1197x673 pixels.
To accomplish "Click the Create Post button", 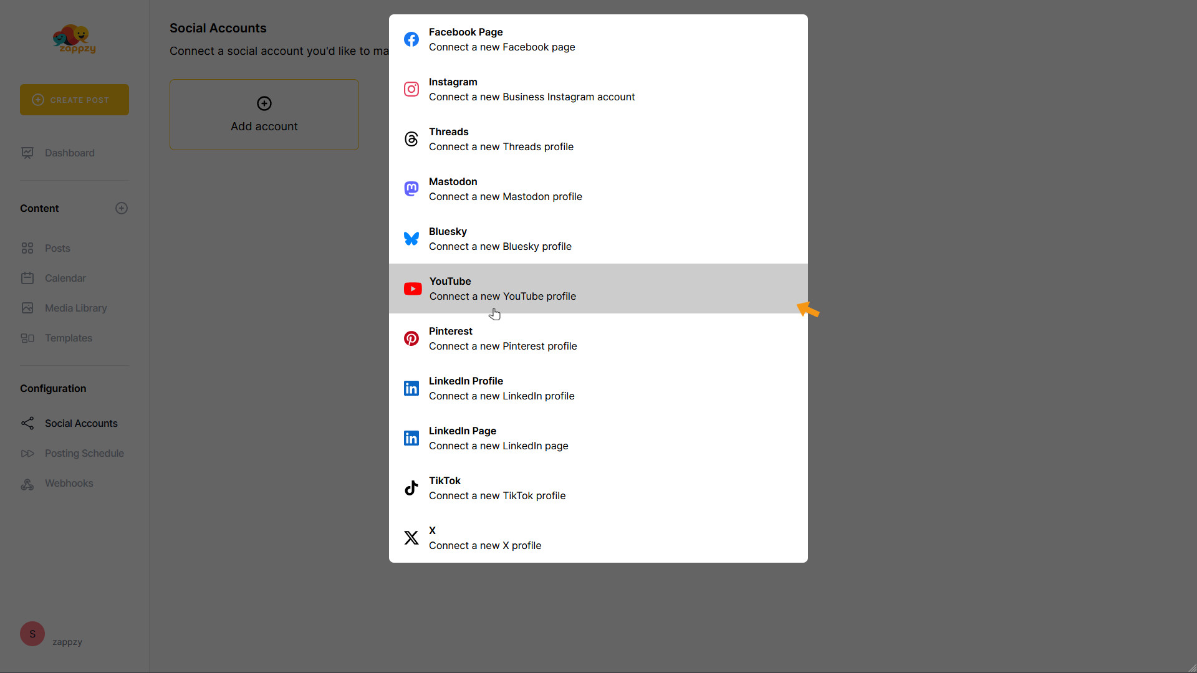I will [x=74, y=100].
